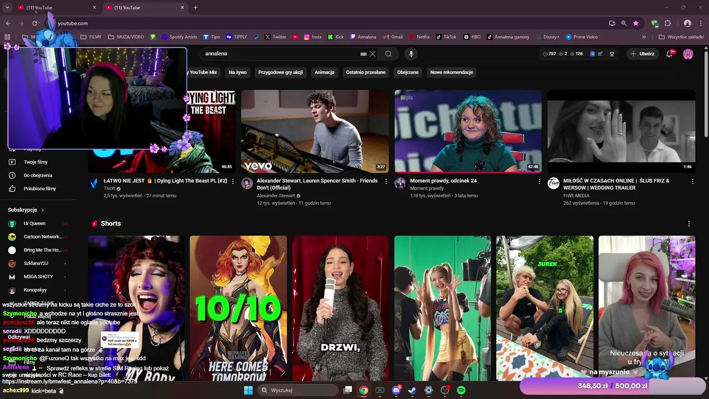
Task: Open the FILMY bookmark folder
Action: click(91, 37)
